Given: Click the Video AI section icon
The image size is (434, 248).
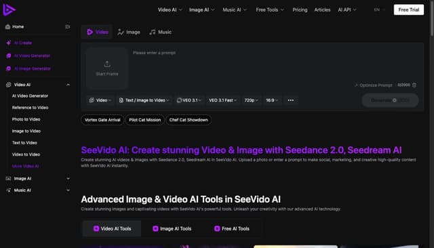Looking at the screenshot, I should 9,85.
